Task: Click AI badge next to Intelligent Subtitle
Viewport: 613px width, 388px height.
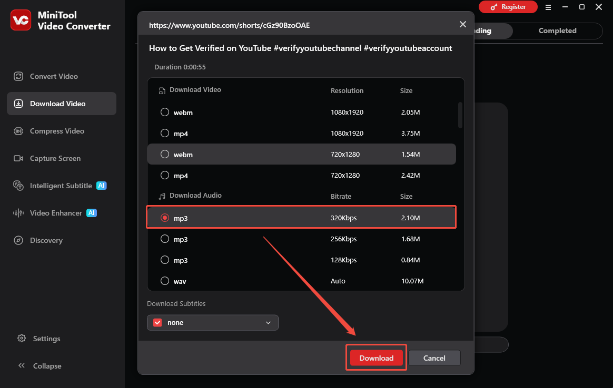Action: pyautogui.click(x=101, y=186)
